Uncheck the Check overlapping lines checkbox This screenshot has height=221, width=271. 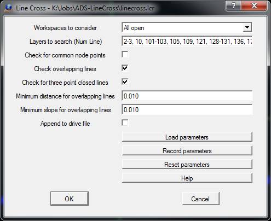(125, 68)
